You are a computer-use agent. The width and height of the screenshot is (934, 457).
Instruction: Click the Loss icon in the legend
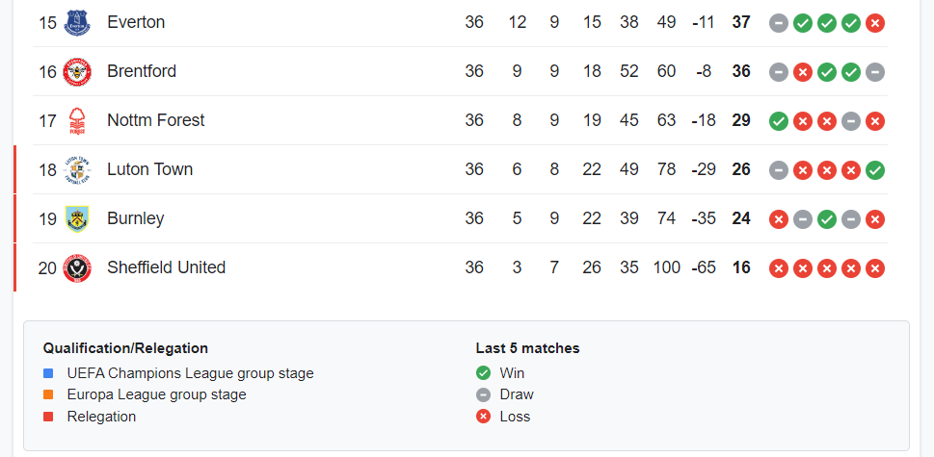[x=483, y=417]
